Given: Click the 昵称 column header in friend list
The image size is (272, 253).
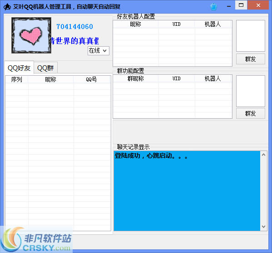Looking at the screenshot, I should pyautogui.click(x=51, y=79).
